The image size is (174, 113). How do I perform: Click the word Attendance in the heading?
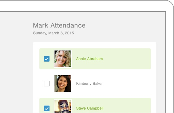(68, 25)
